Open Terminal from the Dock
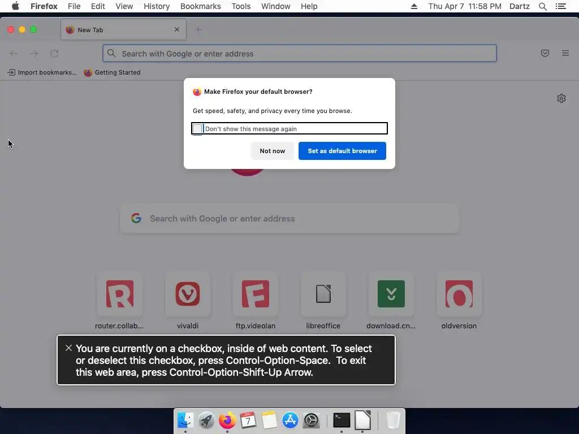 click(x=342, y=420)
